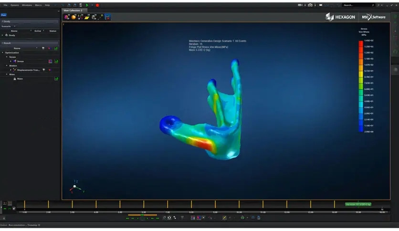Jump to first frame in playback controls
Image resolution: width=399 pixels, height=231 pixels.
[127, 218]
